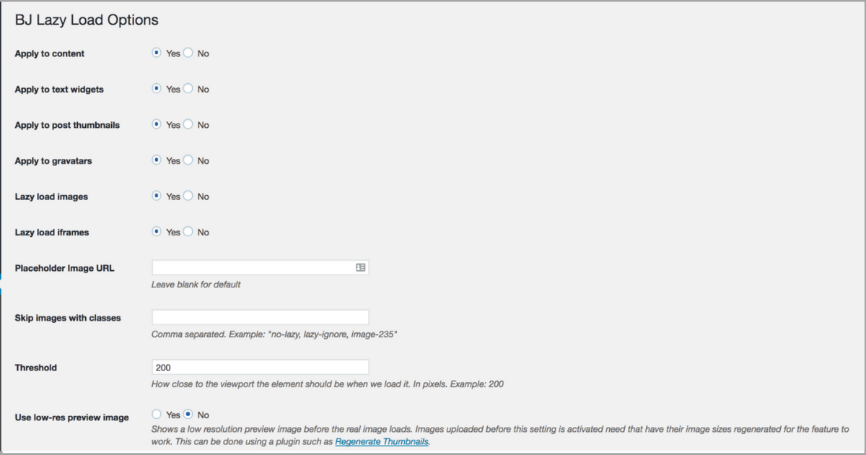Click the Skip images with classes field
This screenshot has width=866, height=455.
point(260,317)
